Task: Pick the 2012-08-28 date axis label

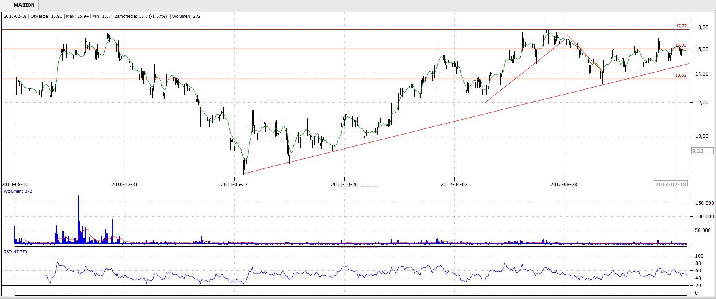Action: click(x=564, y=185)
